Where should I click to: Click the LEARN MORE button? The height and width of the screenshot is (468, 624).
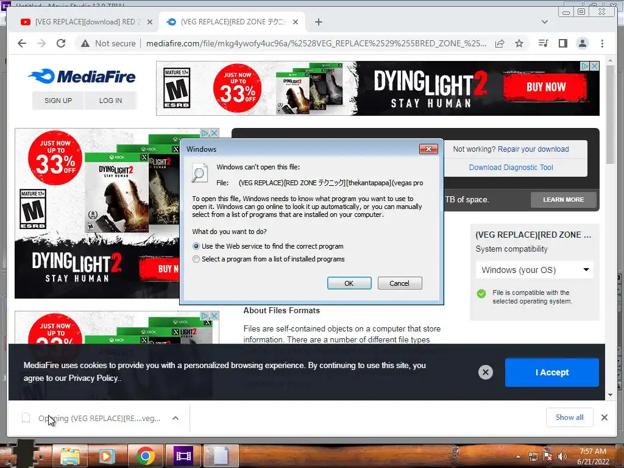pos(564,200)
